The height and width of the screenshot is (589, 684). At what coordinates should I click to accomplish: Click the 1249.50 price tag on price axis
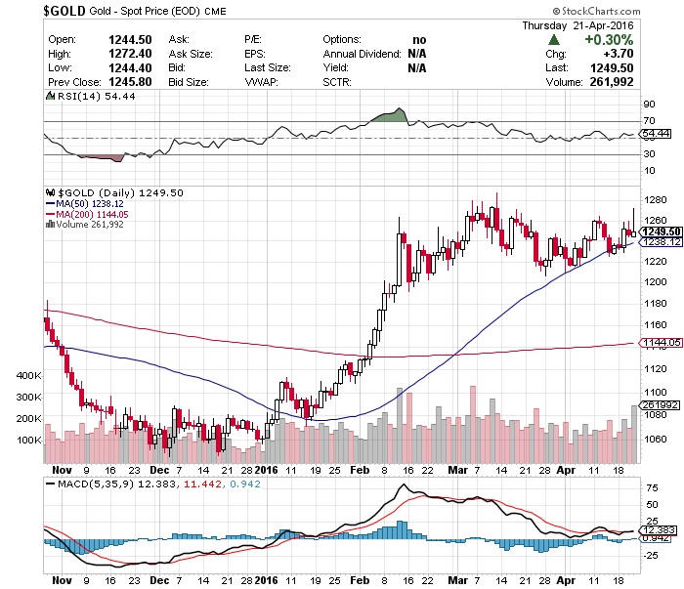(662, 231)
